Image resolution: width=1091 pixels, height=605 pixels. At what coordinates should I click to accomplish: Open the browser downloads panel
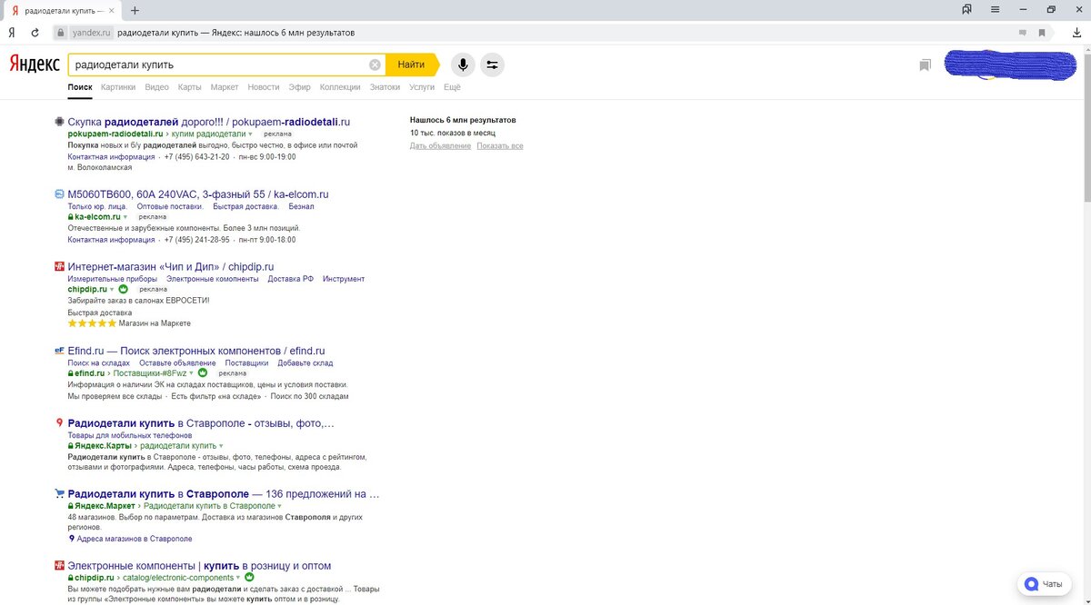(x=1076, y=33)
